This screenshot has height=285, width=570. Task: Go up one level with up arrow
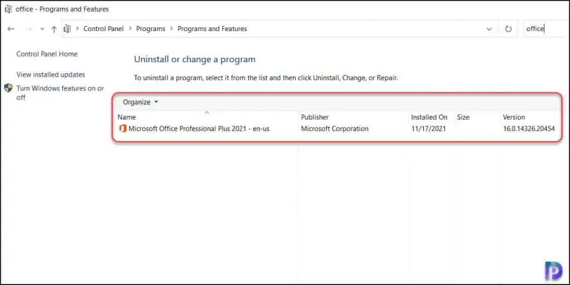click(54, 29)
